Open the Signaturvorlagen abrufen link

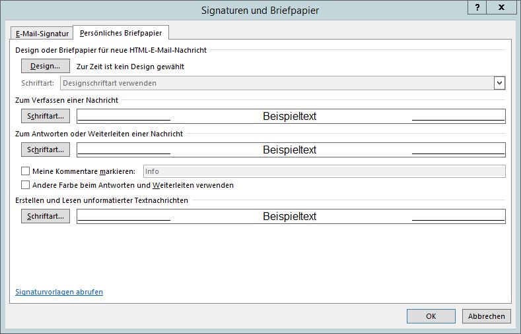pos(59,292)
